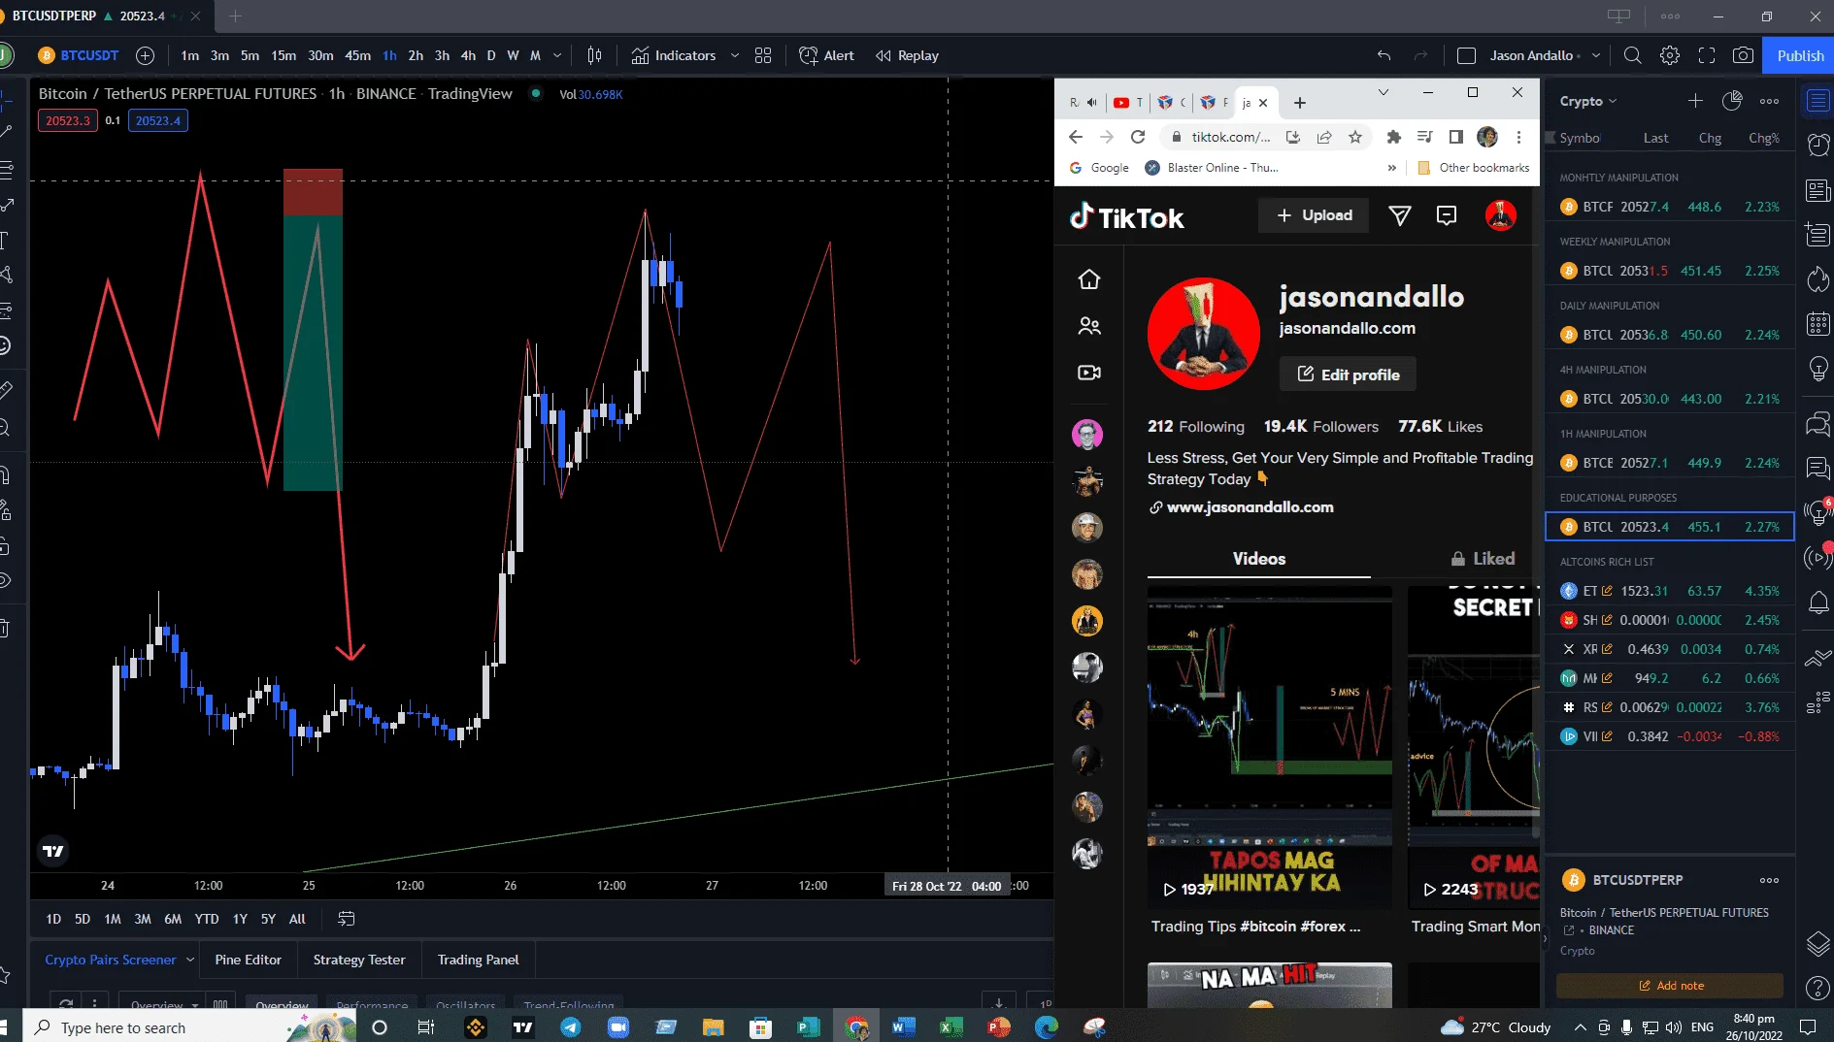
Task: Toggle watchlist panel icon in right sidebar
Action: click(x=1818, y=100)
